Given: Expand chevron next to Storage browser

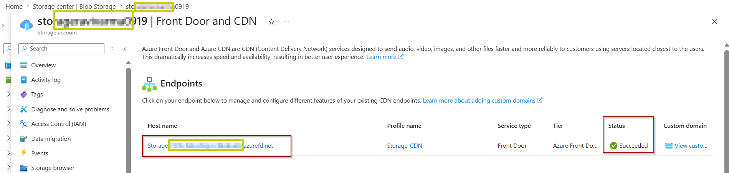Looking at the screenshot, I should (x=8, y=167).
